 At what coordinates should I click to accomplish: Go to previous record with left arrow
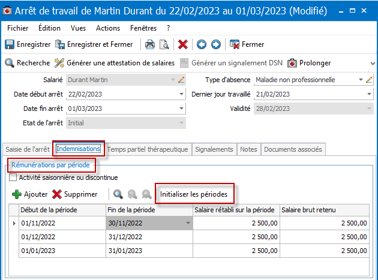click(202, 44)
